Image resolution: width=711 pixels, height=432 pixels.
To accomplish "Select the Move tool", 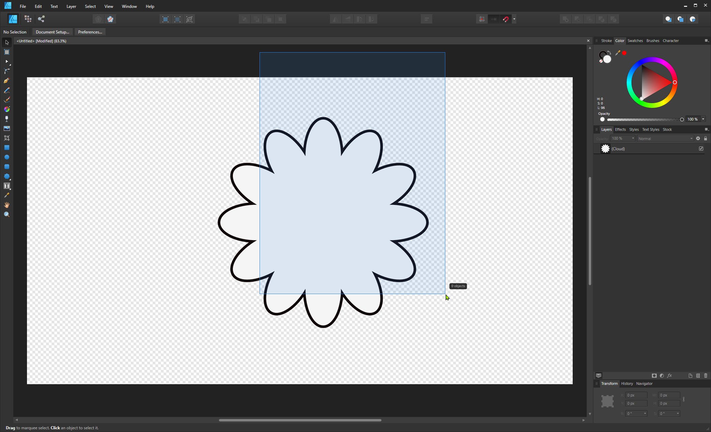I will pyautogui.click(x=7, y=42).
